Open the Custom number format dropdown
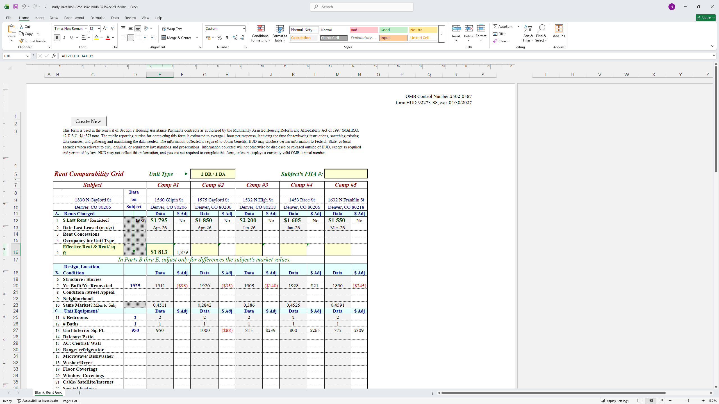Screen dimensions: 719x404 coord(244,29)
